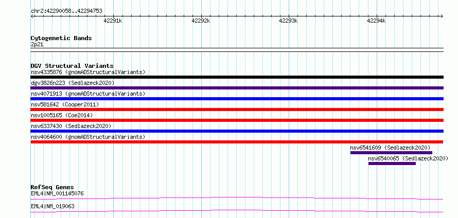This screenshot has height=218, width=458.
Task: Click the nsv4335876 black variant bar
Action: (237, 77)
